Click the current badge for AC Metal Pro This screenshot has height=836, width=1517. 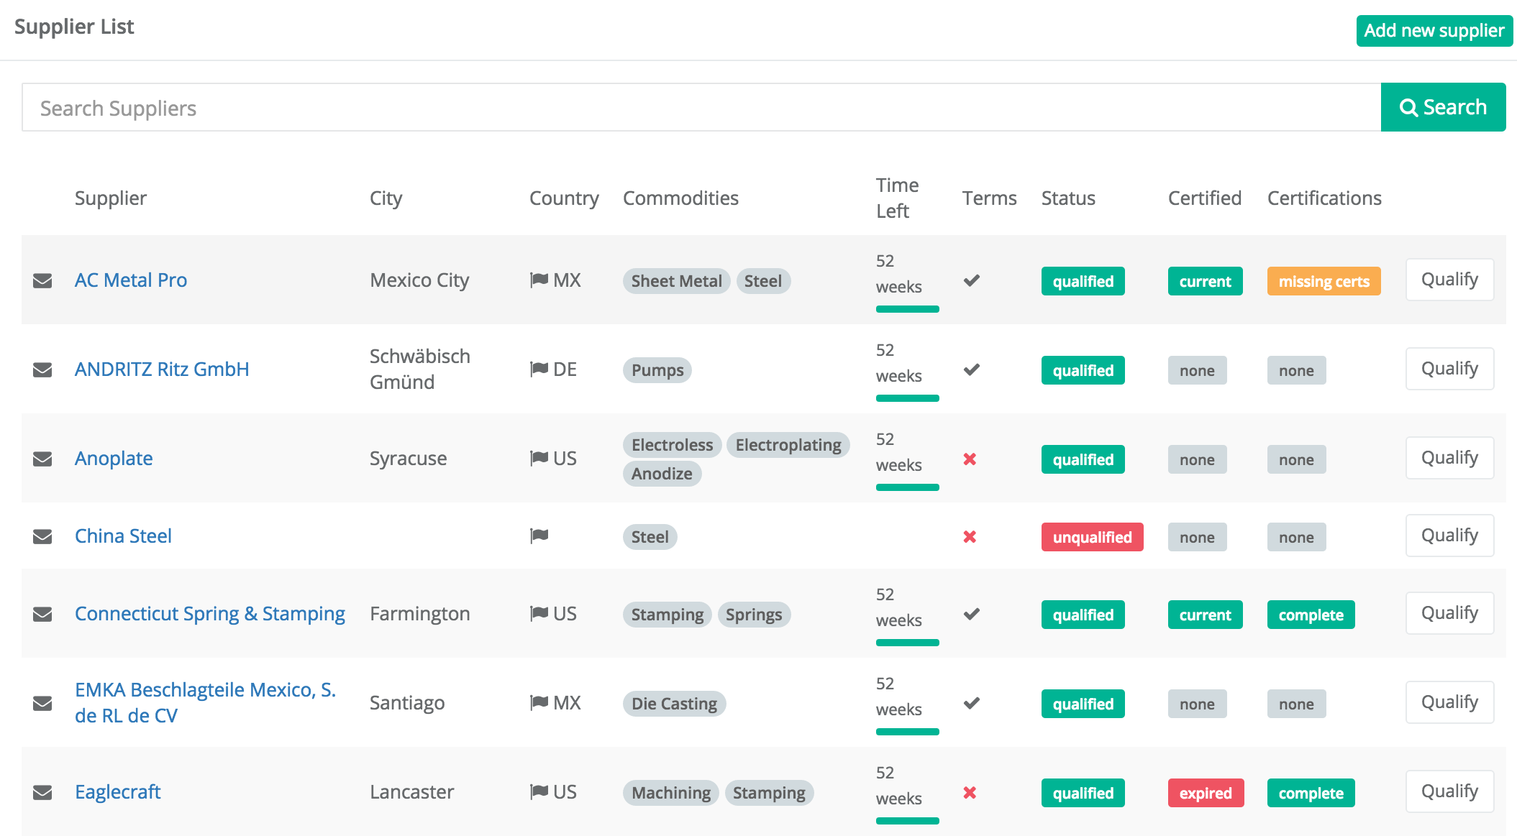point(1205,281)
